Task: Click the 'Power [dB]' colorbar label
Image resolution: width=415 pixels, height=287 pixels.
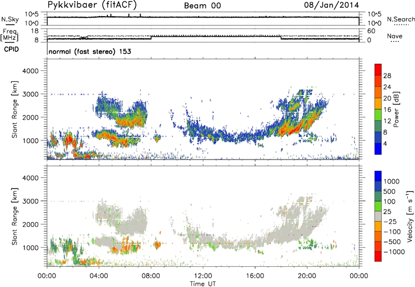Action: pos(396,109)
